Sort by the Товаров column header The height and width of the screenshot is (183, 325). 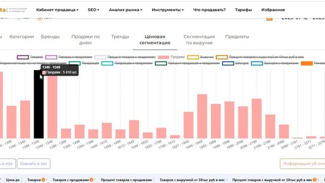tap(34, 180)
